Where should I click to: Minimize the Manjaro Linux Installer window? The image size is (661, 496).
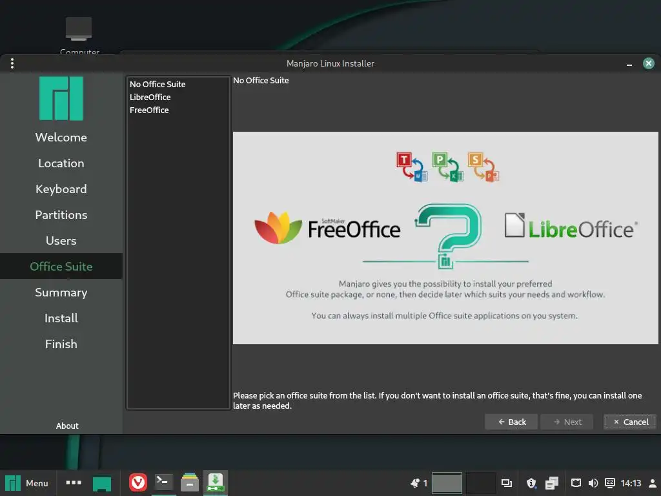click(629, 64)
